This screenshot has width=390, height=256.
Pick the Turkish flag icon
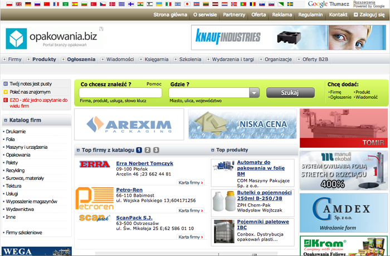[94, 4]
